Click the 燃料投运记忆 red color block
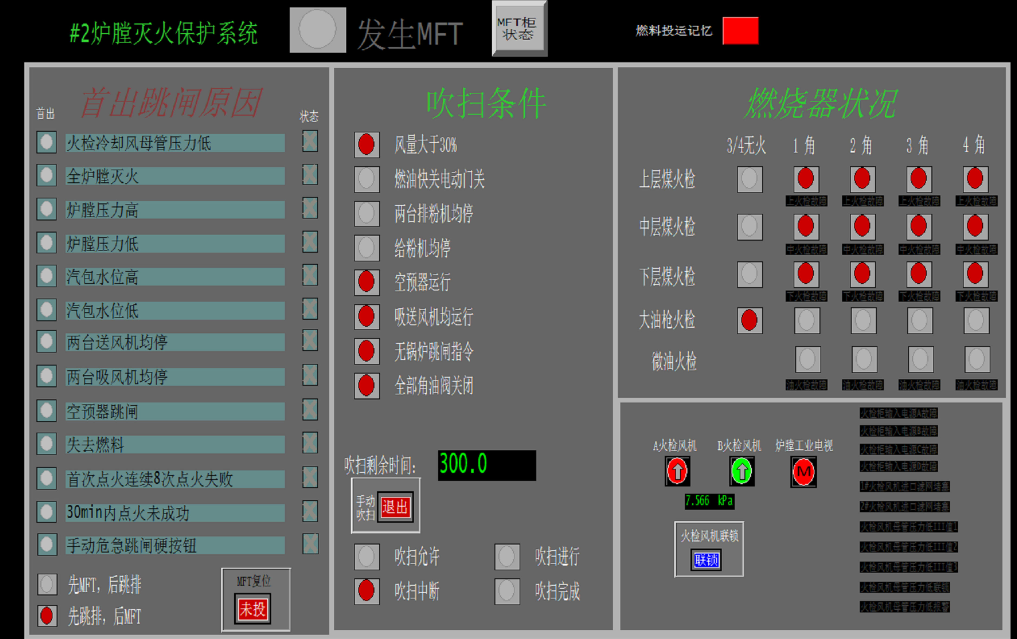 [x=740, y=30]
